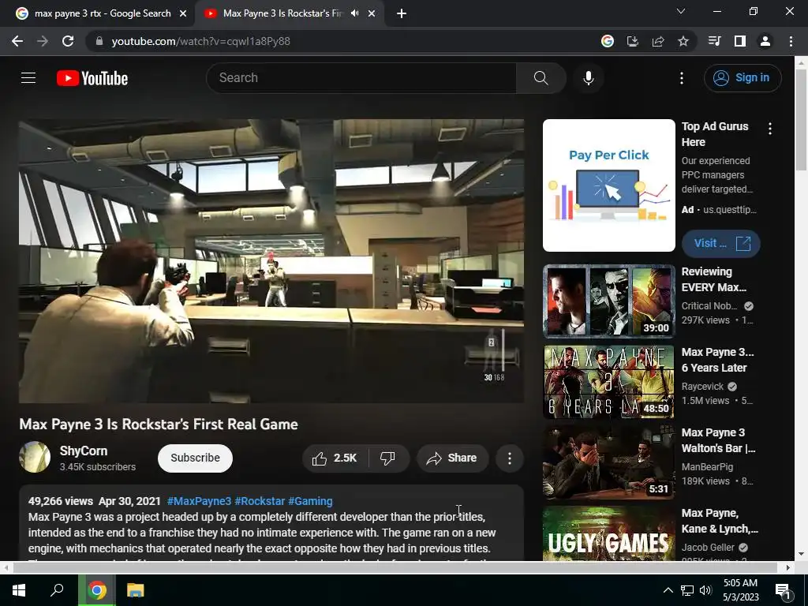Open the taskbar network status icon
The image size is (808, 606).
click(687, 590)
